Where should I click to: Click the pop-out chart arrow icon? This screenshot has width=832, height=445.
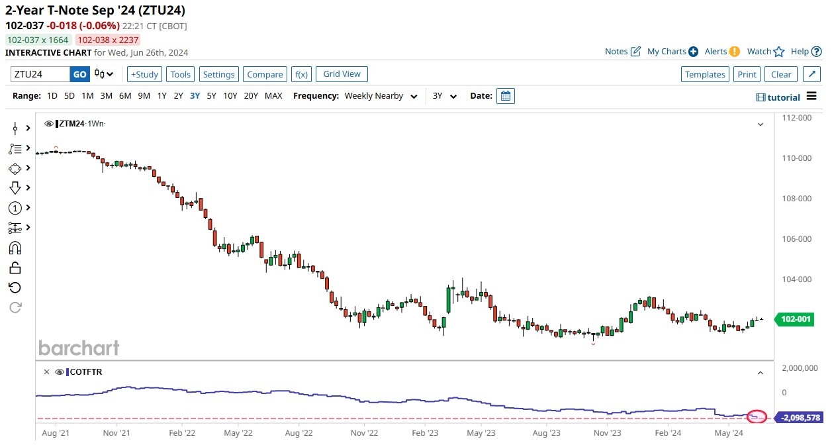[809, 74]
